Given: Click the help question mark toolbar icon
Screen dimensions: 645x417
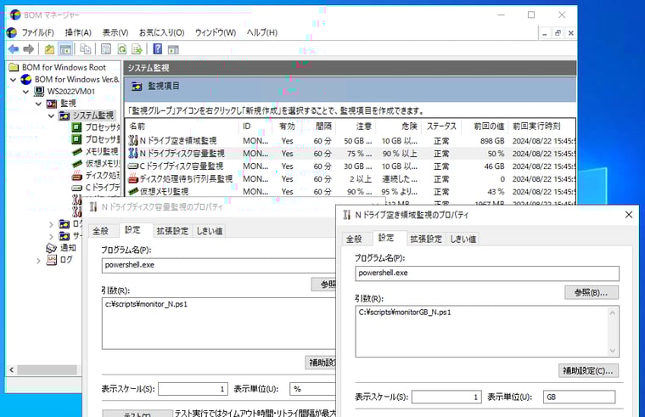Looking at the screenshot, I should click(x=158, y=49).
